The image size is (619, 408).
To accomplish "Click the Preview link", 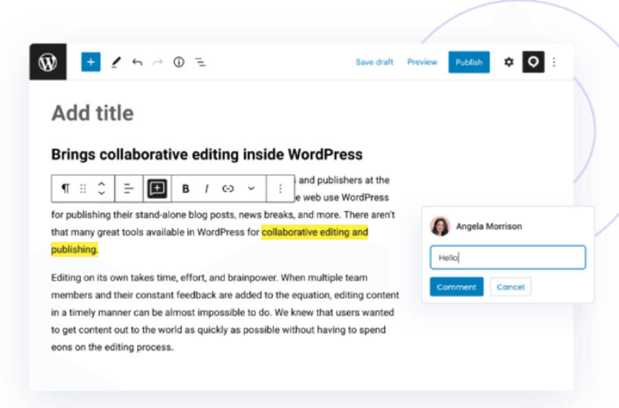I will click(422, 62).
